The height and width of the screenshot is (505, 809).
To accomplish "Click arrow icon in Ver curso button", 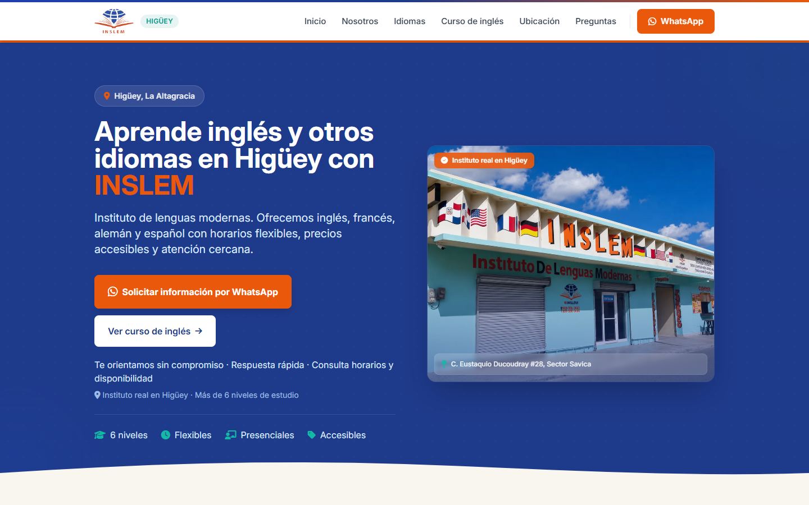I will pos(199,331).
